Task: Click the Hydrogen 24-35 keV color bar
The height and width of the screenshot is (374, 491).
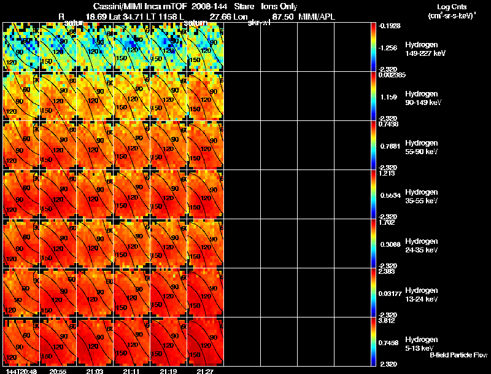Action: tap(373, 244)
